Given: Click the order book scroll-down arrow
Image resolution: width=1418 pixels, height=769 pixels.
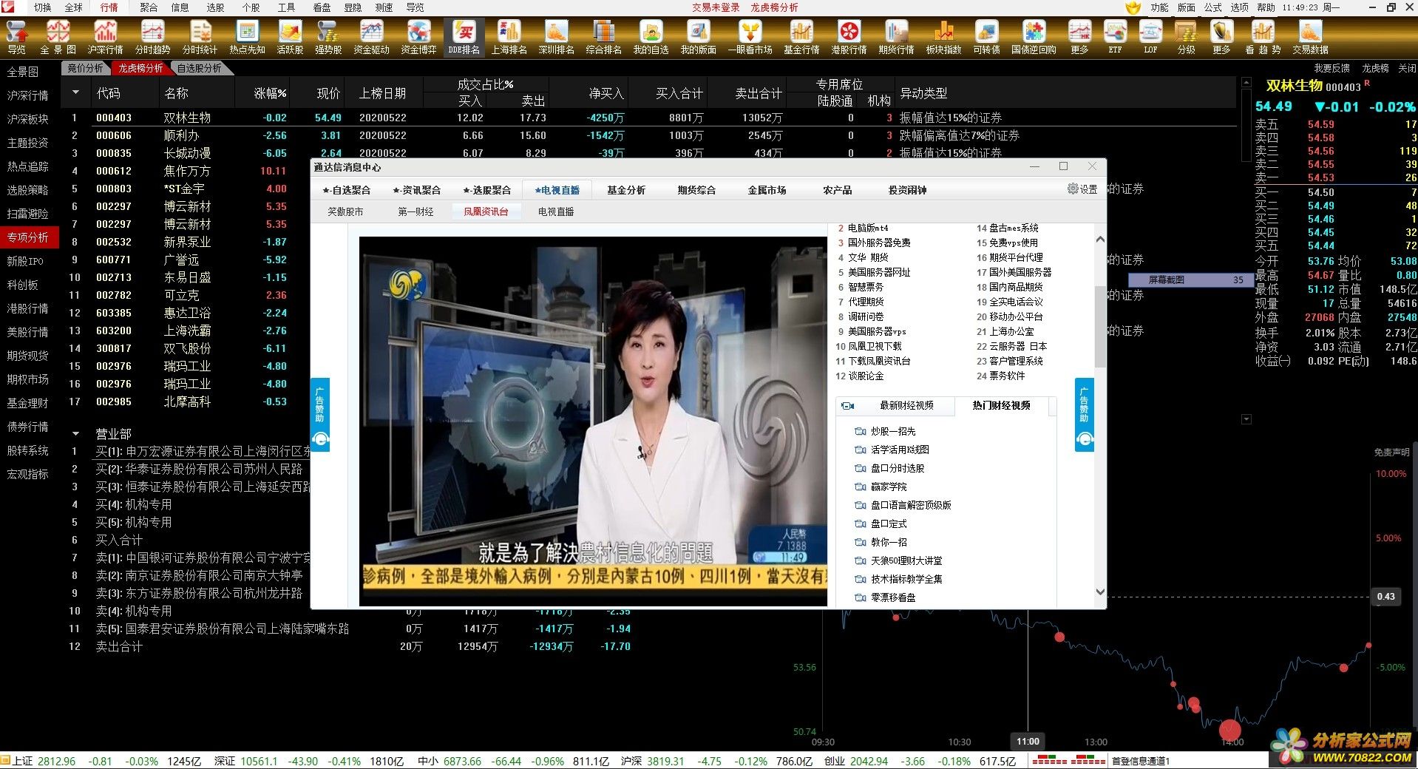Looking at the screenshot, I should click(x=1246, y=419).
